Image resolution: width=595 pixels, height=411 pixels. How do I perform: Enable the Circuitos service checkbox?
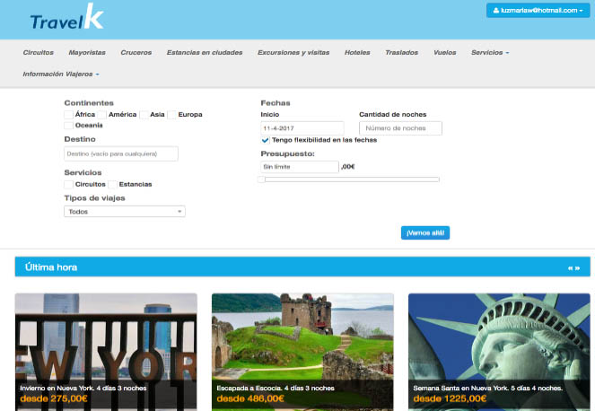pyautogui.click(x=69, y=184)
